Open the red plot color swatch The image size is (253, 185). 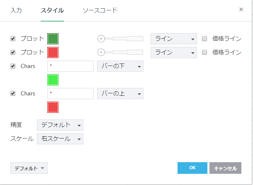(53, 52)
